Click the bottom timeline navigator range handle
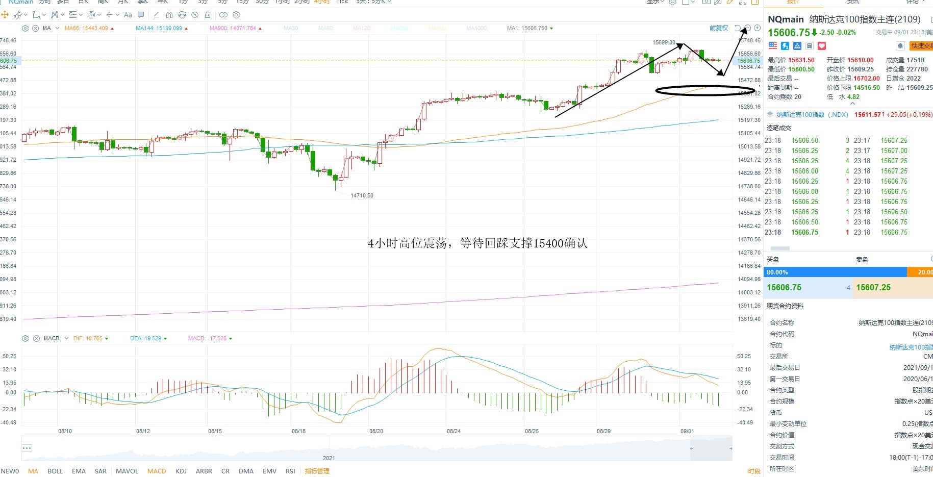This screenshot has height=477, width=933. [x=711, y=448]
